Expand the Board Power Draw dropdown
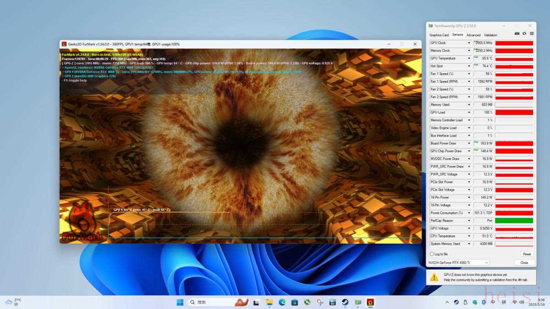 [469, 143]
